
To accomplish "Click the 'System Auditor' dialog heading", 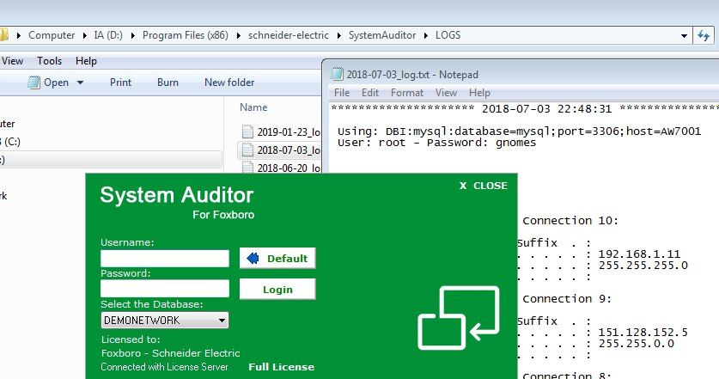I will point(177,195).
